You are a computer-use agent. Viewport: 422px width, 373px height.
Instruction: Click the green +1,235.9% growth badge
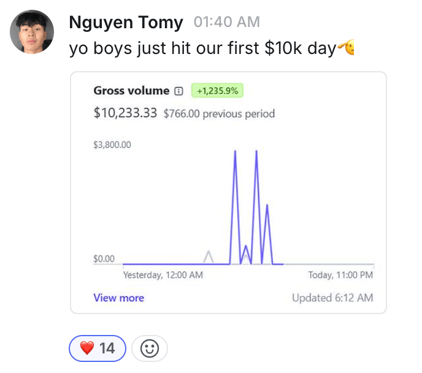tap(218, 91)
